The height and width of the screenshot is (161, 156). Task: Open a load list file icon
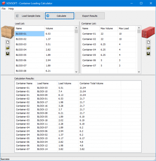(8, 48)
